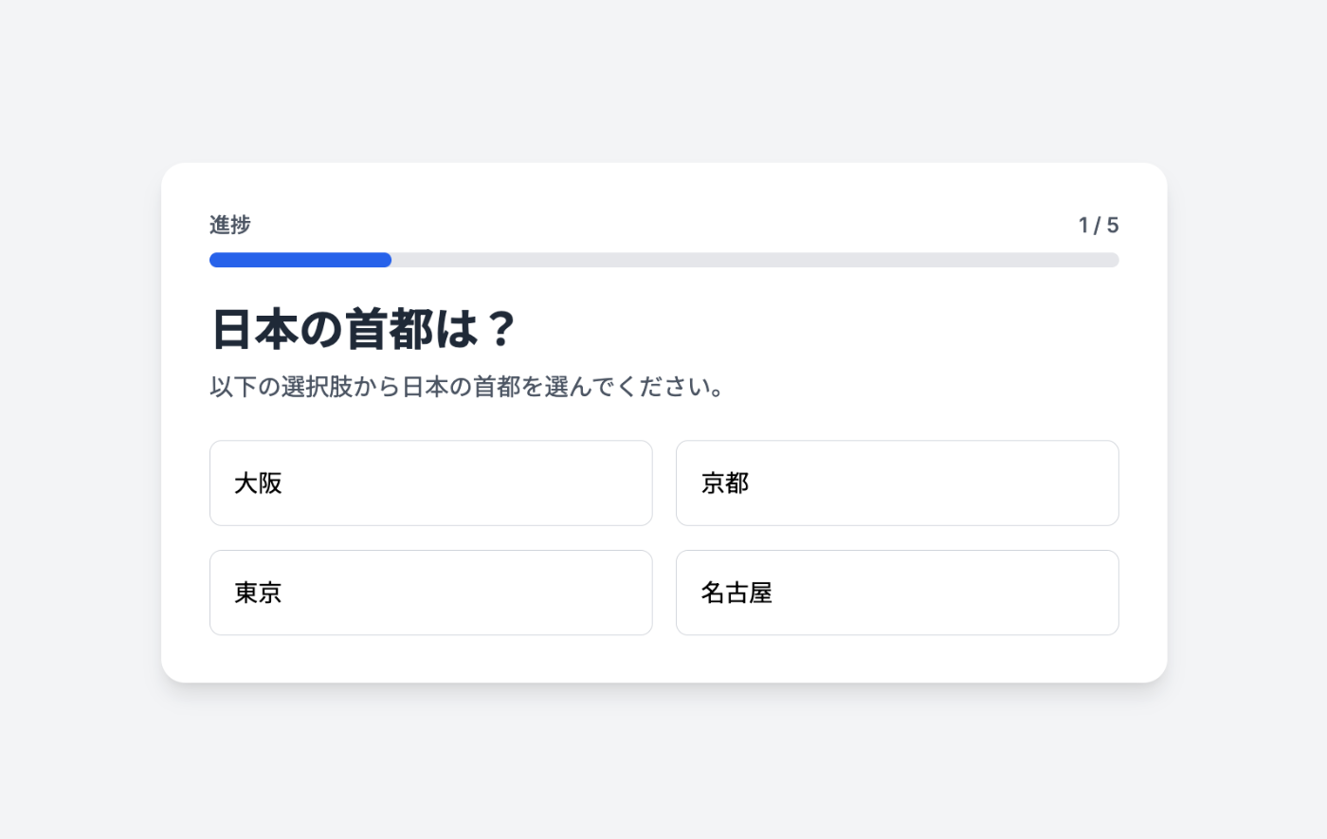Click the 以下の選択肢から instruction text

tap(467, 387)
